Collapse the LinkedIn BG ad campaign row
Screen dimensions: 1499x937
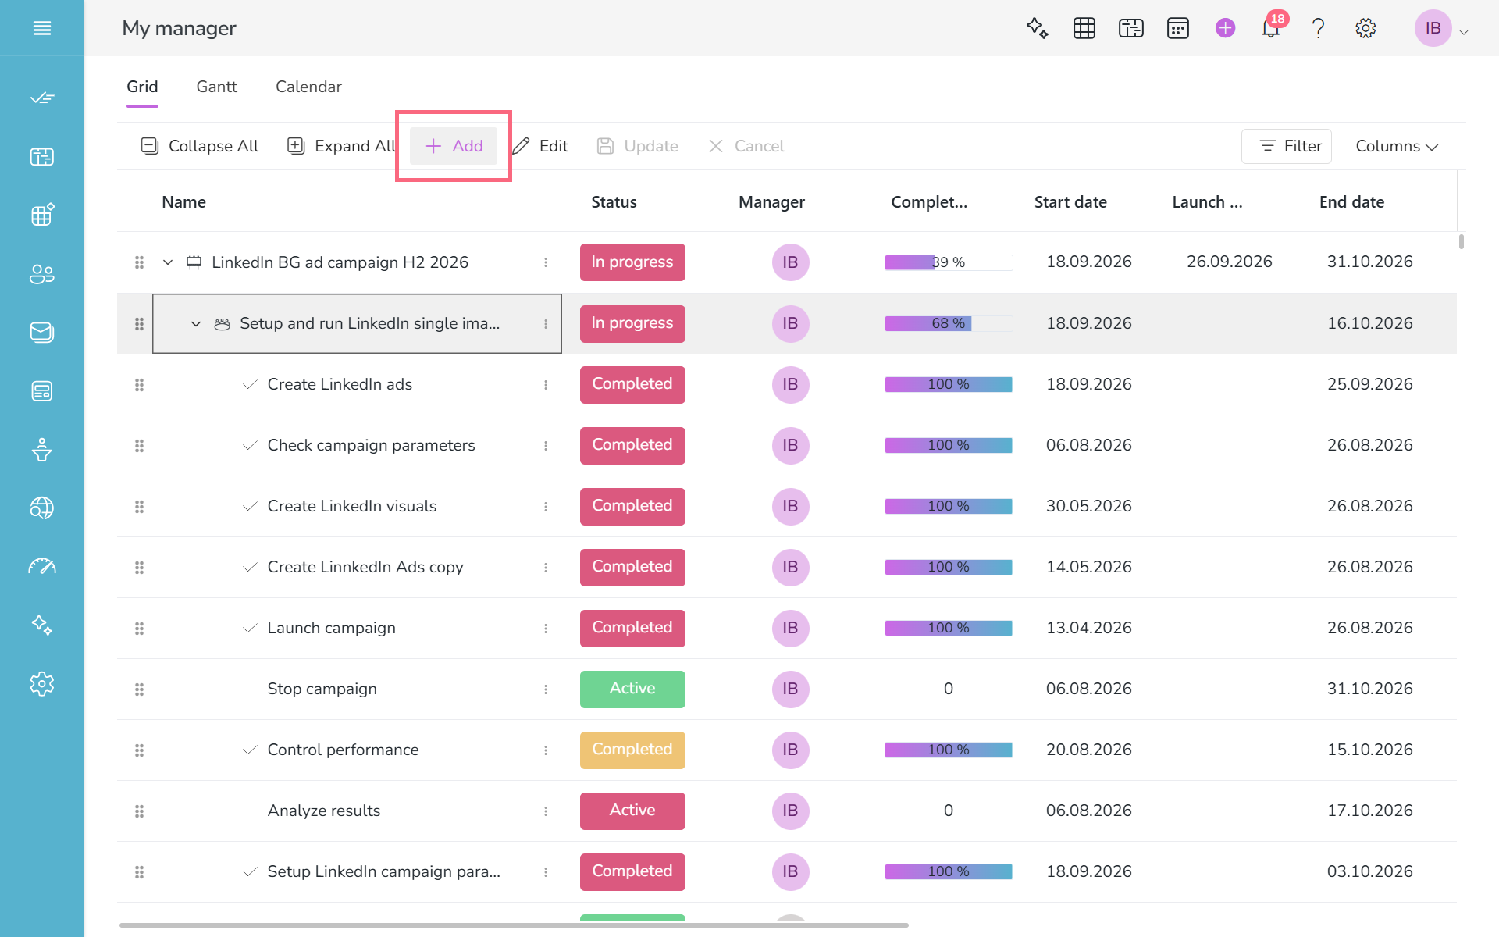tap(168, 262)
